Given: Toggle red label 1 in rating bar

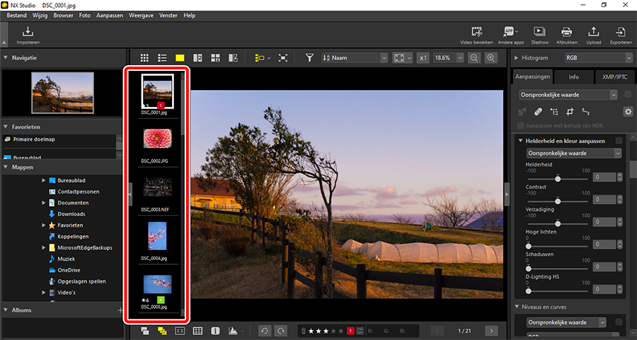Looking at the screenshot, I should (x=350, y=331).
